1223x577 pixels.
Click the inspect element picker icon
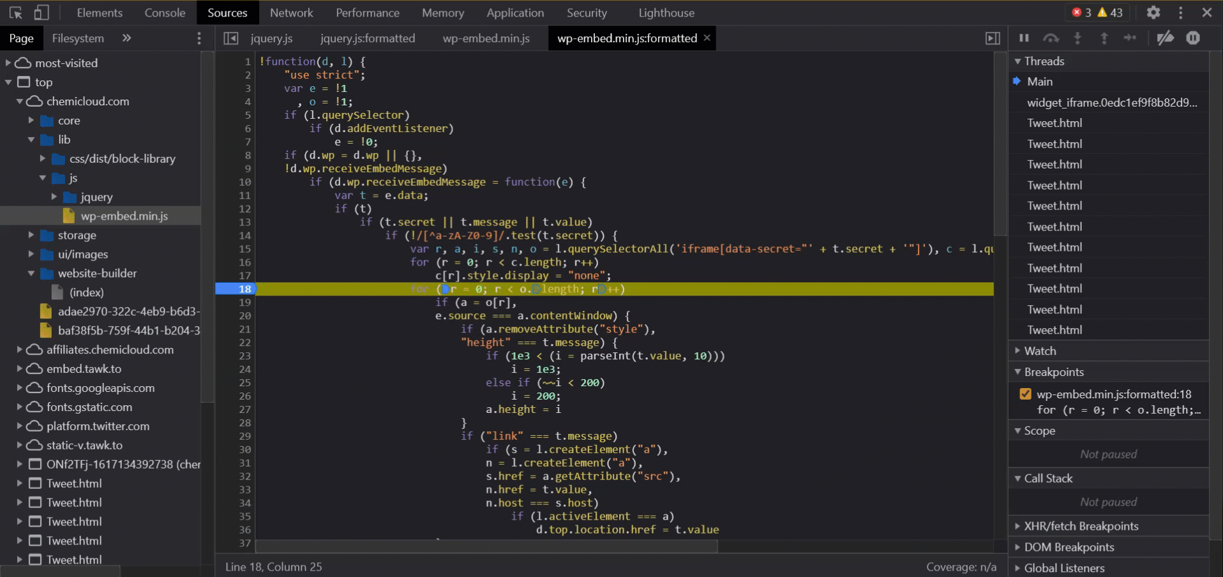point(16,13)
